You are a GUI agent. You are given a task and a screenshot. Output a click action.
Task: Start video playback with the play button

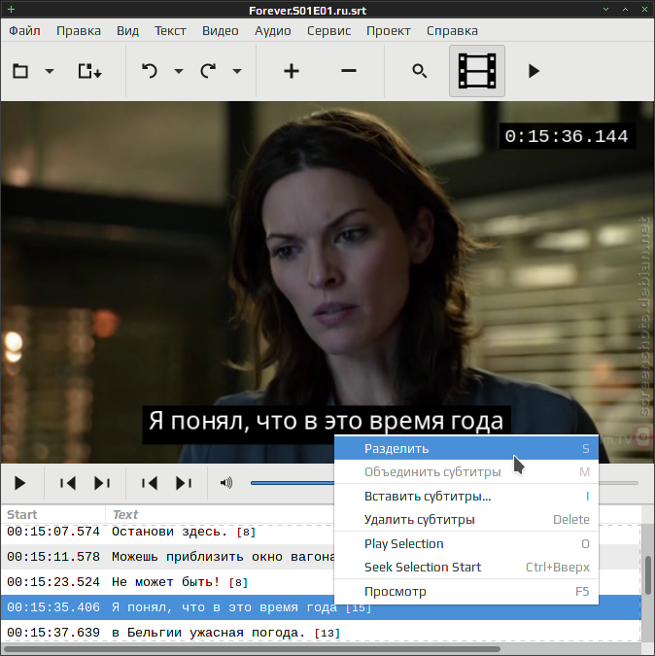[19, 483]
